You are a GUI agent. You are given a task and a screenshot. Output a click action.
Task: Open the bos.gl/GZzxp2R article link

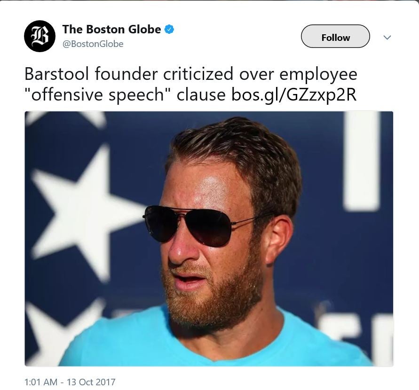tap(294, 95)
